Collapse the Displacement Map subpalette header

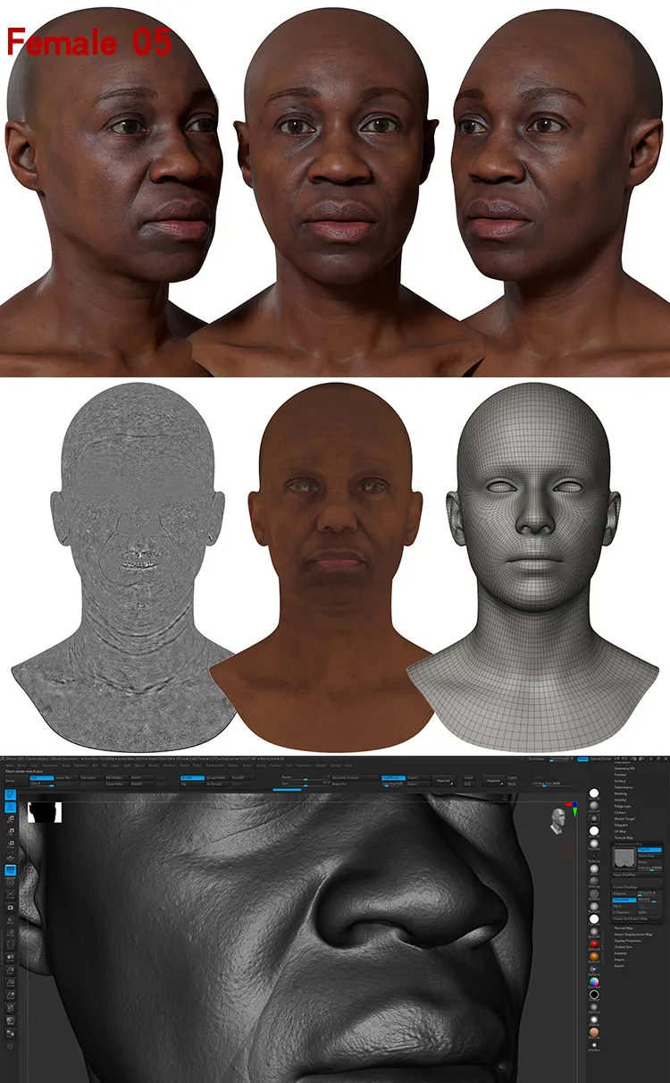tap(628, 843)
